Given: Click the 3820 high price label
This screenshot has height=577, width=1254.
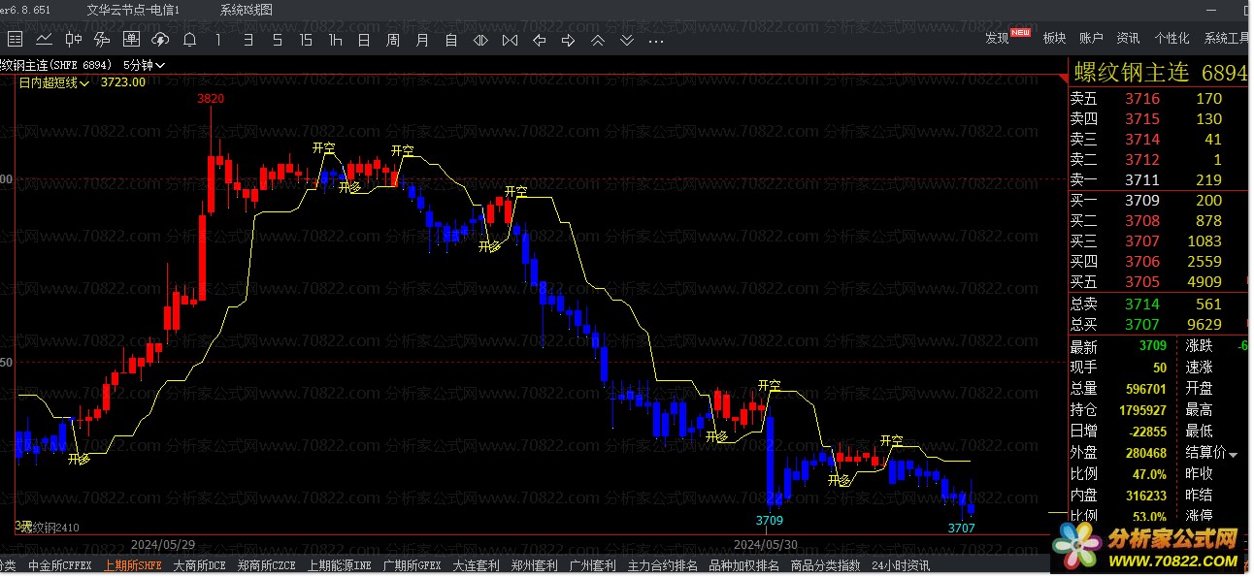Looking at the screenshot, I should (211, 99).
